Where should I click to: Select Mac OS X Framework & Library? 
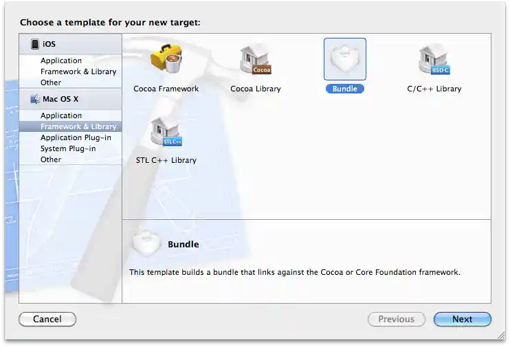click(x=71, y=126)
